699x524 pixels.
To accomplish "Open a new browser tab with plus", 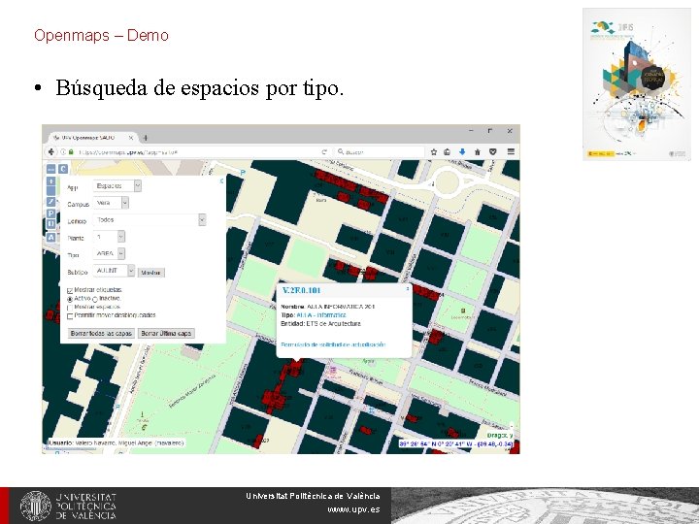I will 146,138.
